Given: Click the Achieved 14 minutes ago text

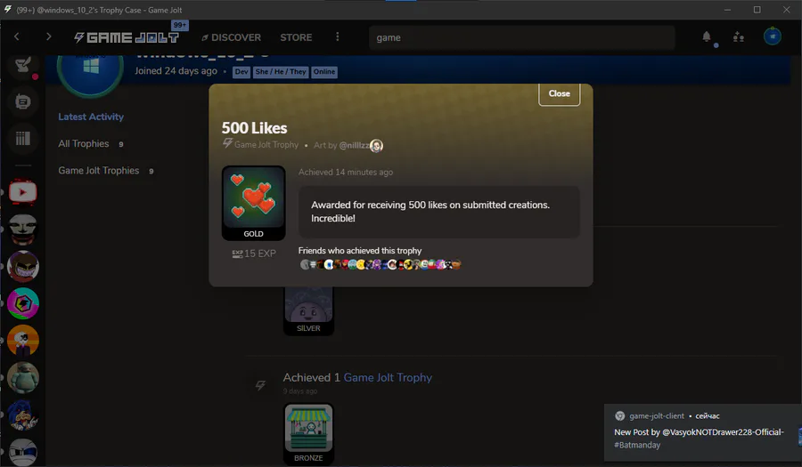Looking at the screenshot, I should 346,173.
